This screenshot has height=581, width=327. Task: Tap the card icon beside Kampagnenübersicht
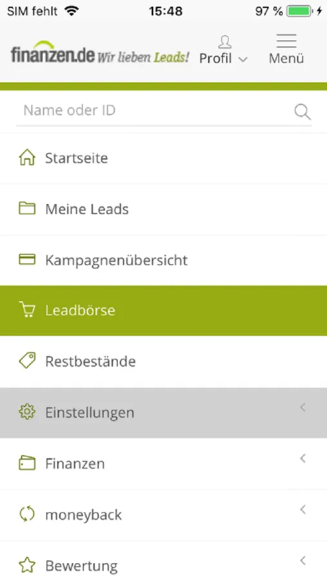click(27, 260)
